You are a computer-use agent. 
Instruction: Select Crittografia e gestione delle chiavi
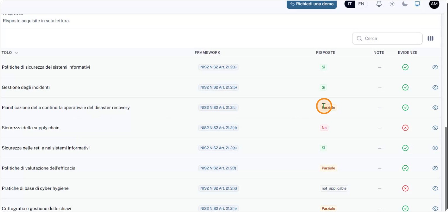[37, 209]
